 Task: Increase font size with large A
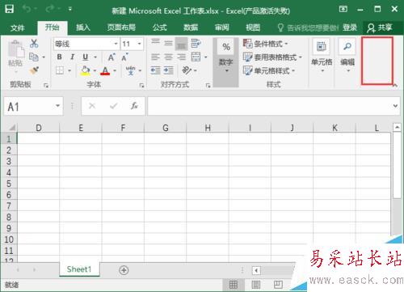coord(112,57)
